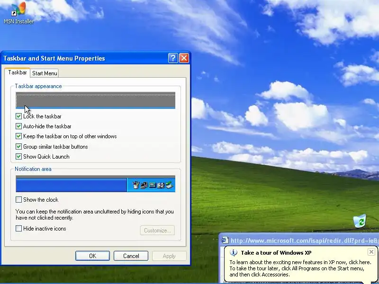
Task: Dismiss the Windows XP tour balloon
Action: 371,252
